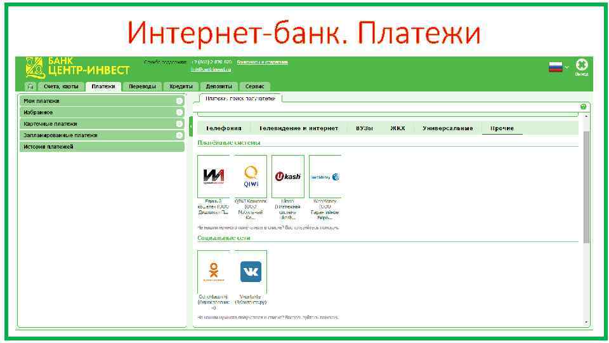The height and width of the screenshot is (343, 609).
Task: Switch to Депозиты tab
Action: point(219,86)
